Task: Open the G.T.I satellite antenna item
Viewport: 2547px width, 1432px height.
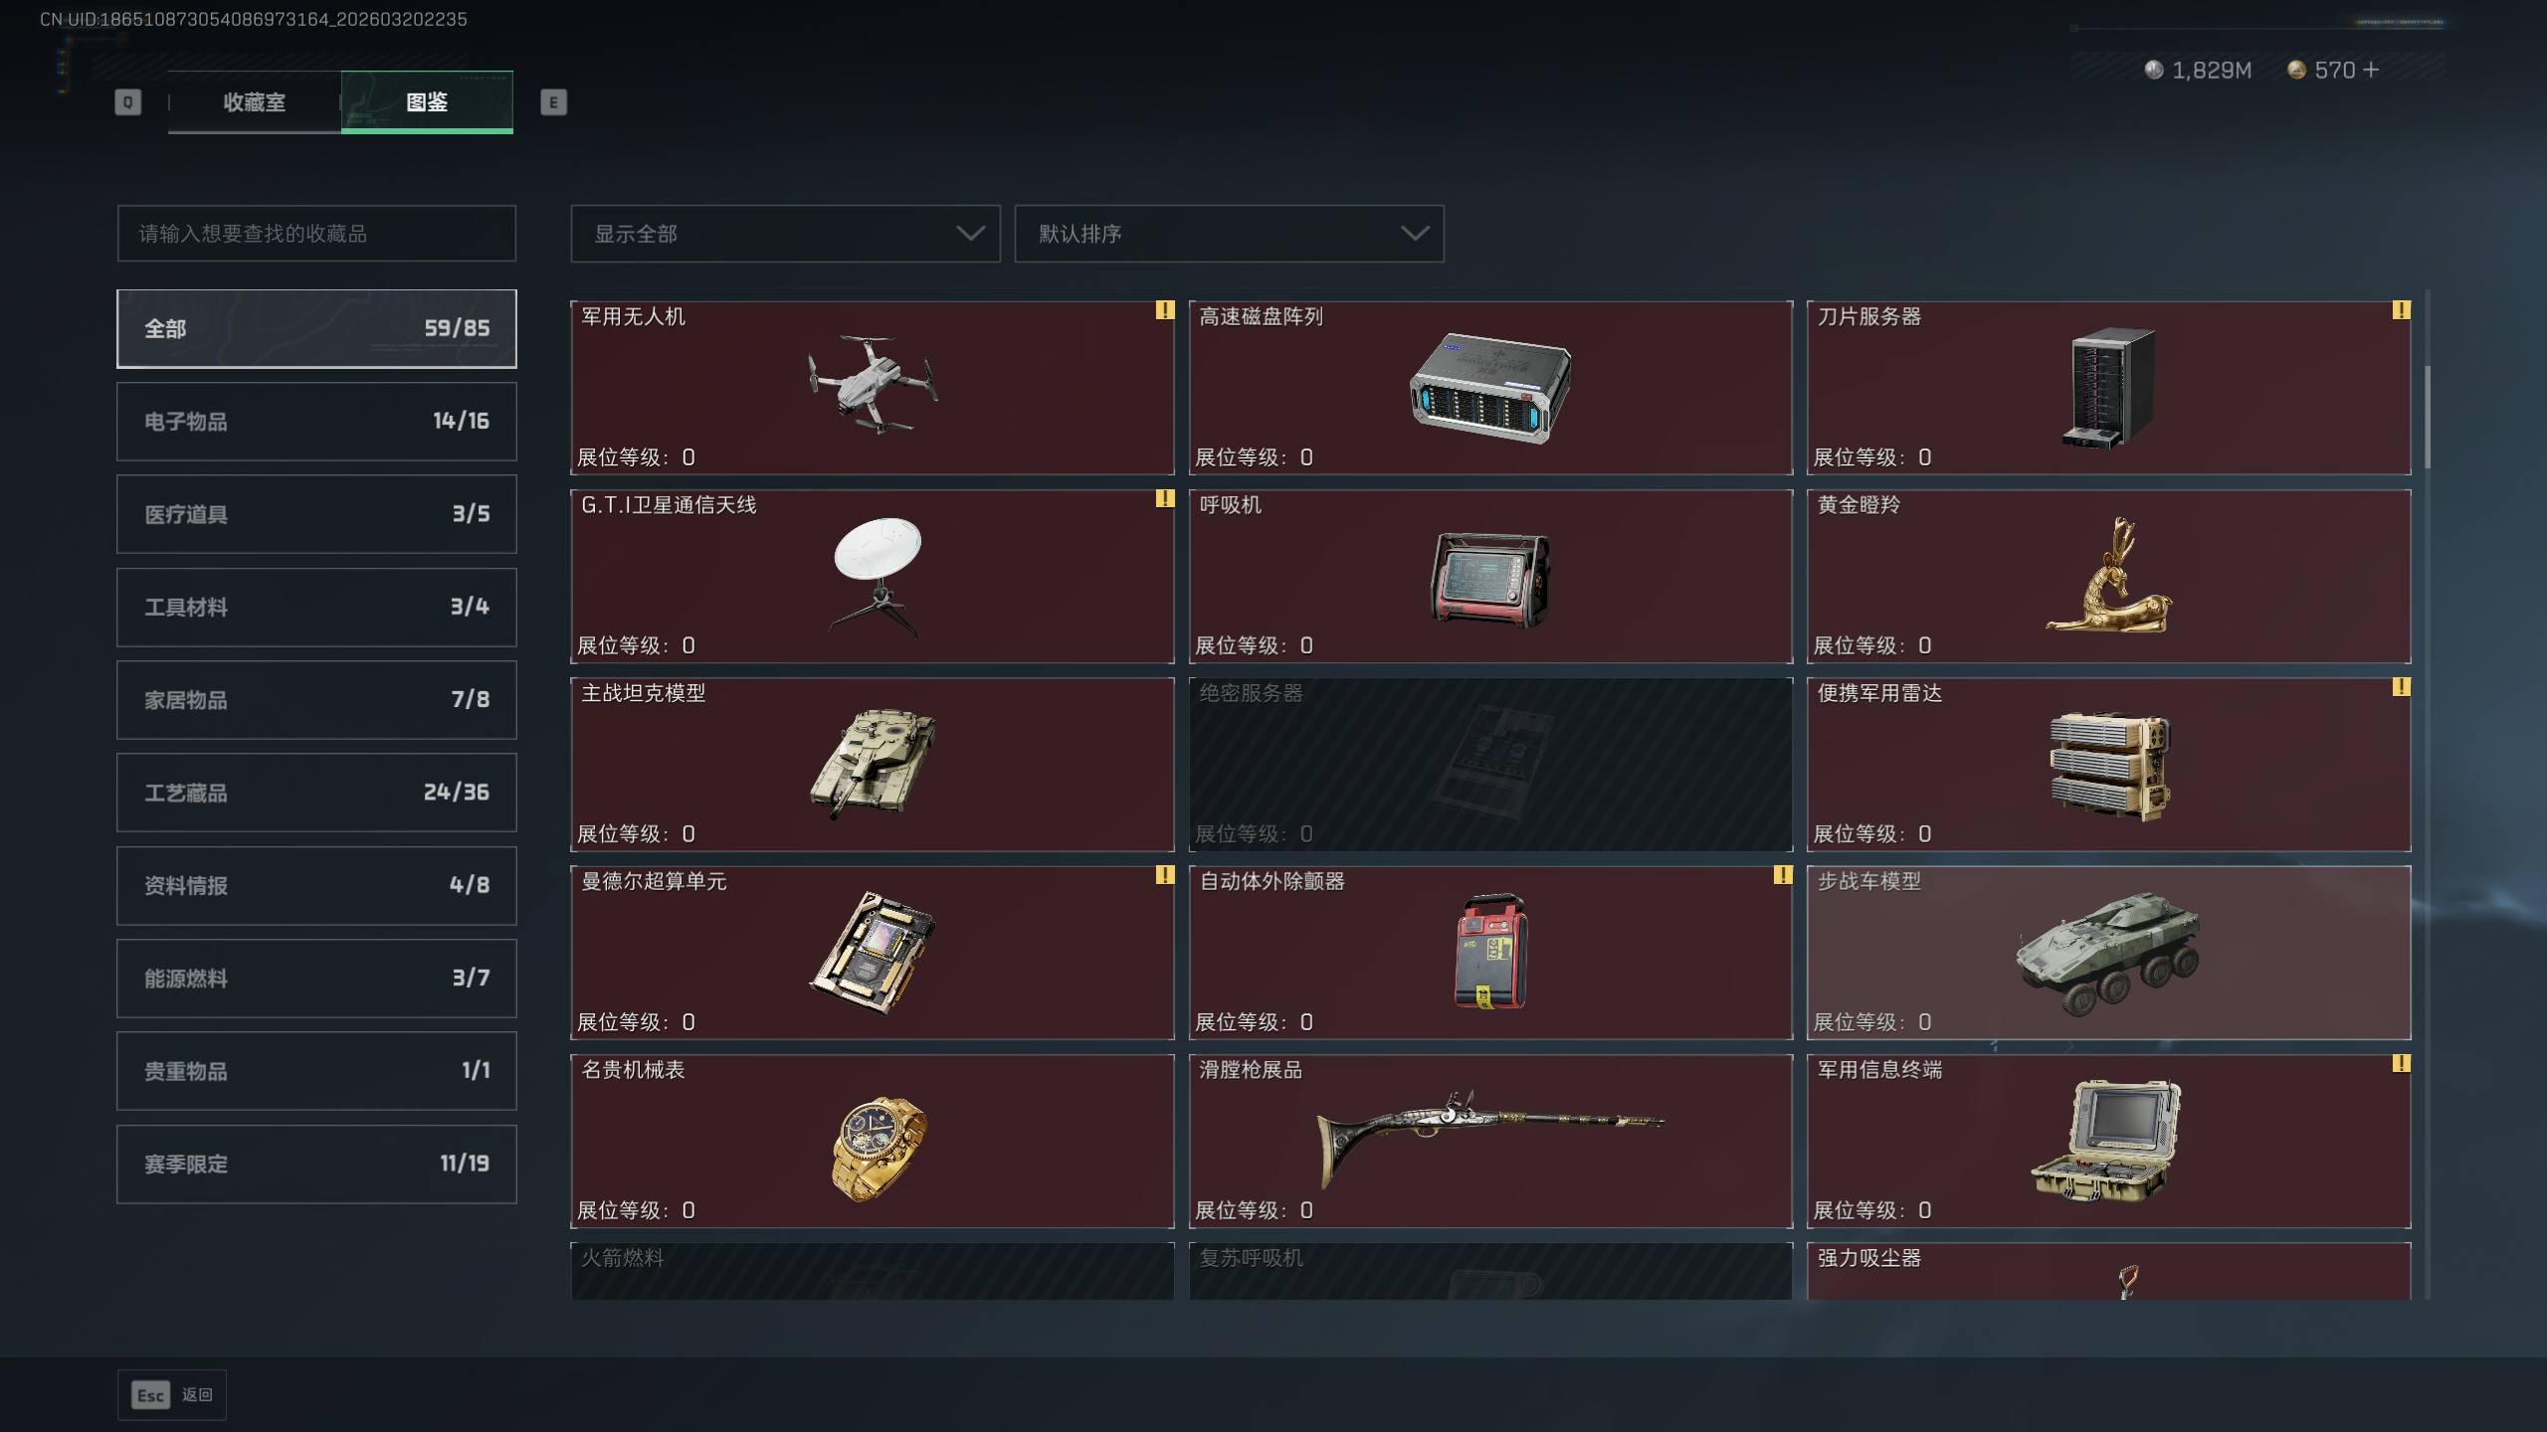Action: [x=873, y=576]
